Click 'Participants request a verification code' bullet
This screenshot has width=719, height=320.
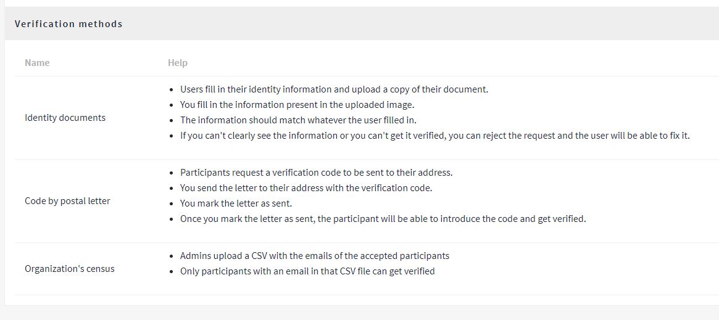point(317,173)
